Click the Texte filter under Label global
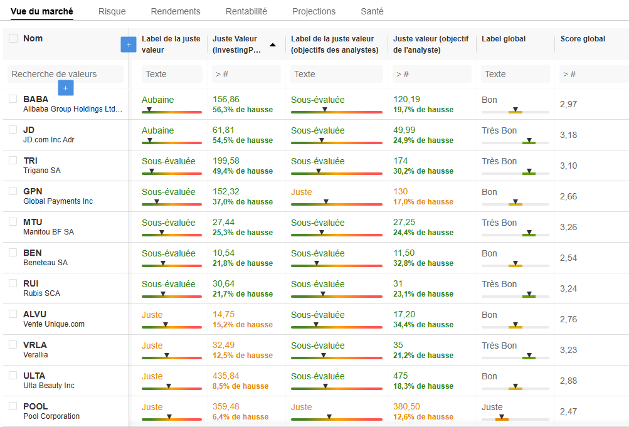Viewport: 629px width, 427px height. pyautogui.click(x=515, y=74)
